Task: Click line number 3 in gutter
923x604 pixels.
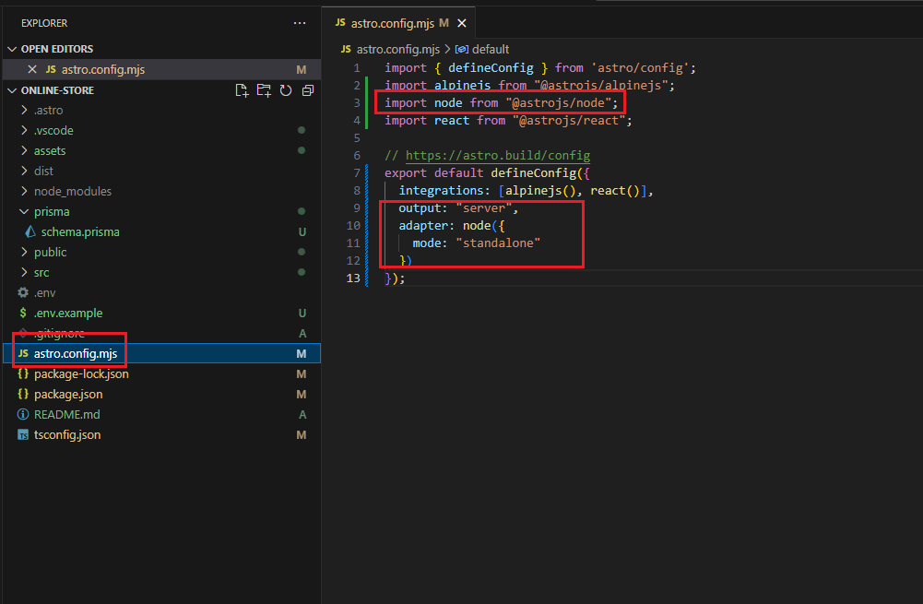Action: (x=357, y=103)
